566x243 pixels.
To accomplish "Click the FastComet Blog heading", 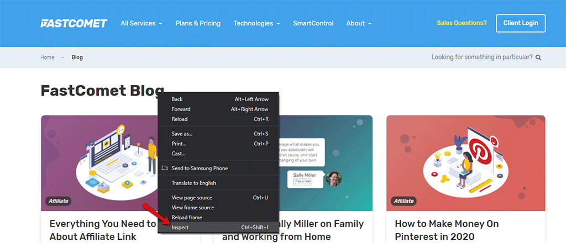I will [102, 91].
